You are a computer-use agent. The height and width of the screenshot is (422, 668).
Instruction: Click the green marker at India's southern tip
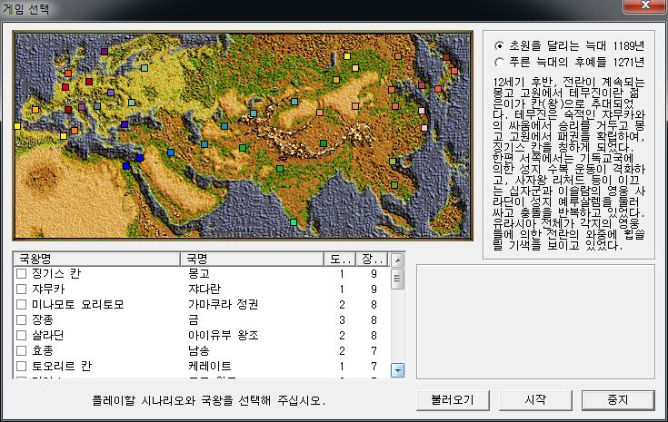pyautogui.click(x=293, y=222)
